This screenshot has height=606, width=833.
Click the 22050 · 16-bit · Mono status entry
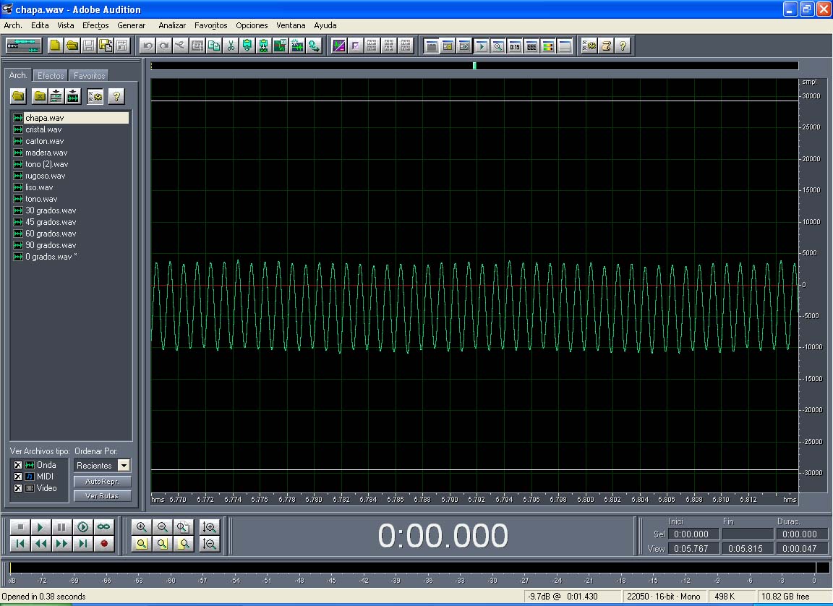click(x=664, y=597)
